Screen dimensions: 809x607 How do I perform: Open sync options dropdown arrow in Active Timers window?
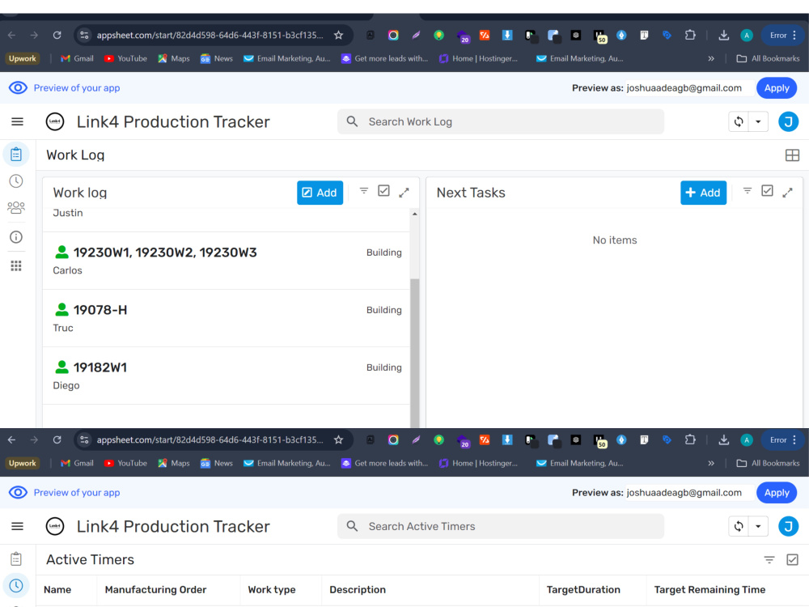click(x=759, y=527)
